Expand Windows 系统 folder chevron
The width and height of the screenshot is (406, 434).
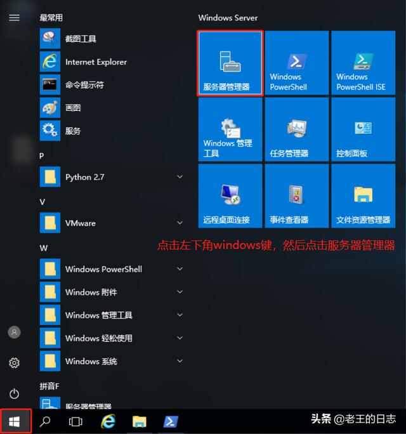(x=180, y=361)
